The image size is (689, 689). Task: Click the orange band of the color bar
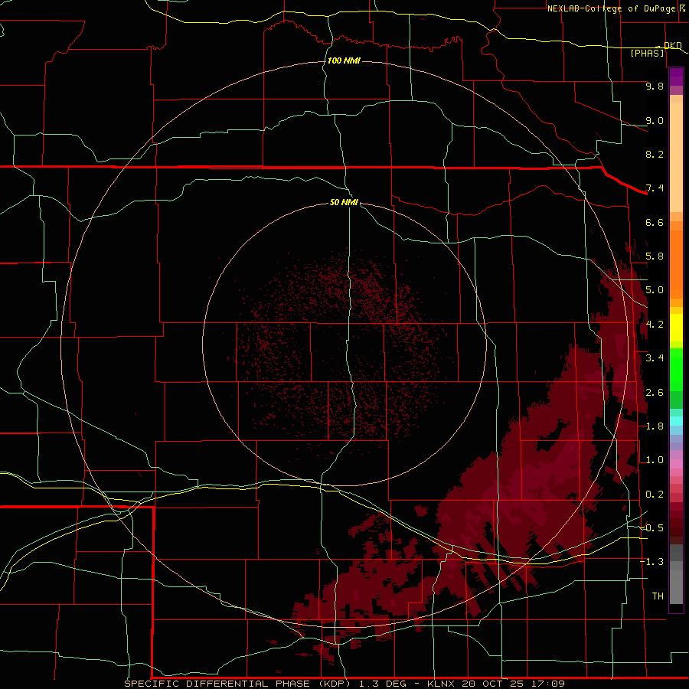(676, 263)
